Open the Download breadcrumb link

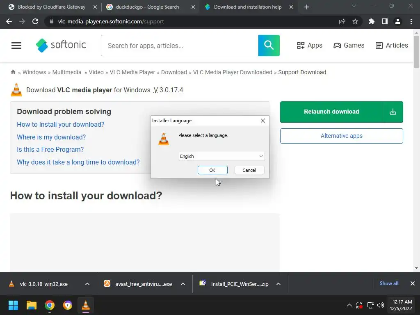[174, 72]
